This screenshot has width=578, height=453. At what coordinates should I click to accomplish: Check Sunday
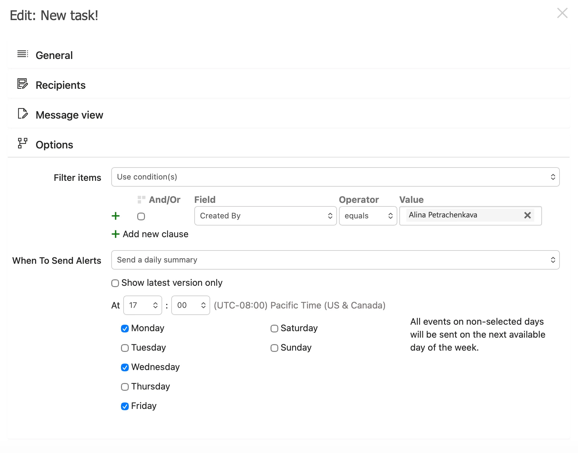tap(274, 348)
